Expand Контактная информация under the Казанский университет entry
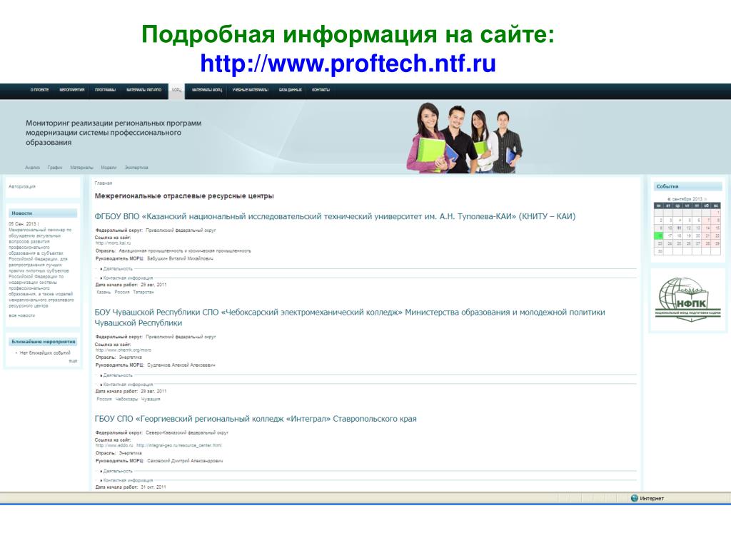 coord(128,278)
